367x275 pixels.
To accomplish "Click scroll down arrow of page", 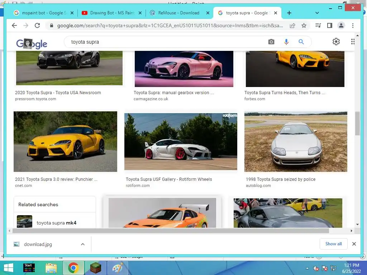I will click(357, 225).
